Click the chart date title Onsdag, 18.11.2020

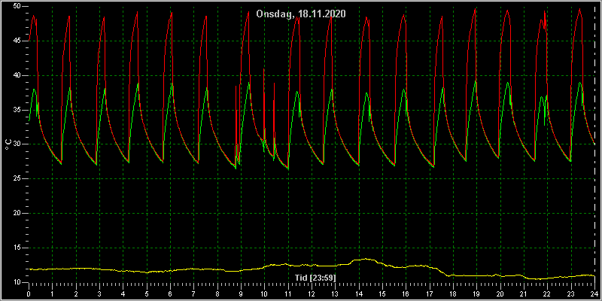point(301,14)
